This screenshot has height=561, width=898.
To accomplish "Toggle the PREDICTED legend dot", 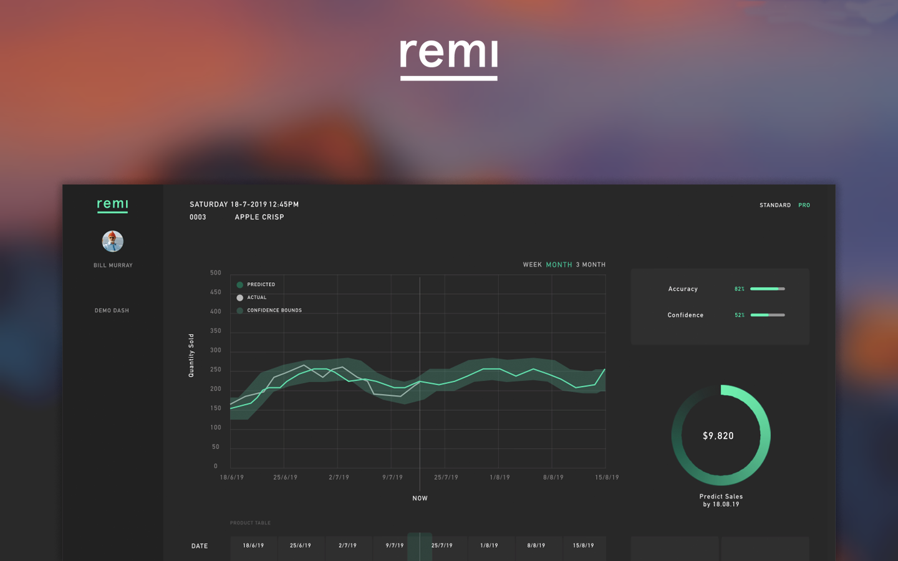I will pyautogui.click(x=239, y=285).
